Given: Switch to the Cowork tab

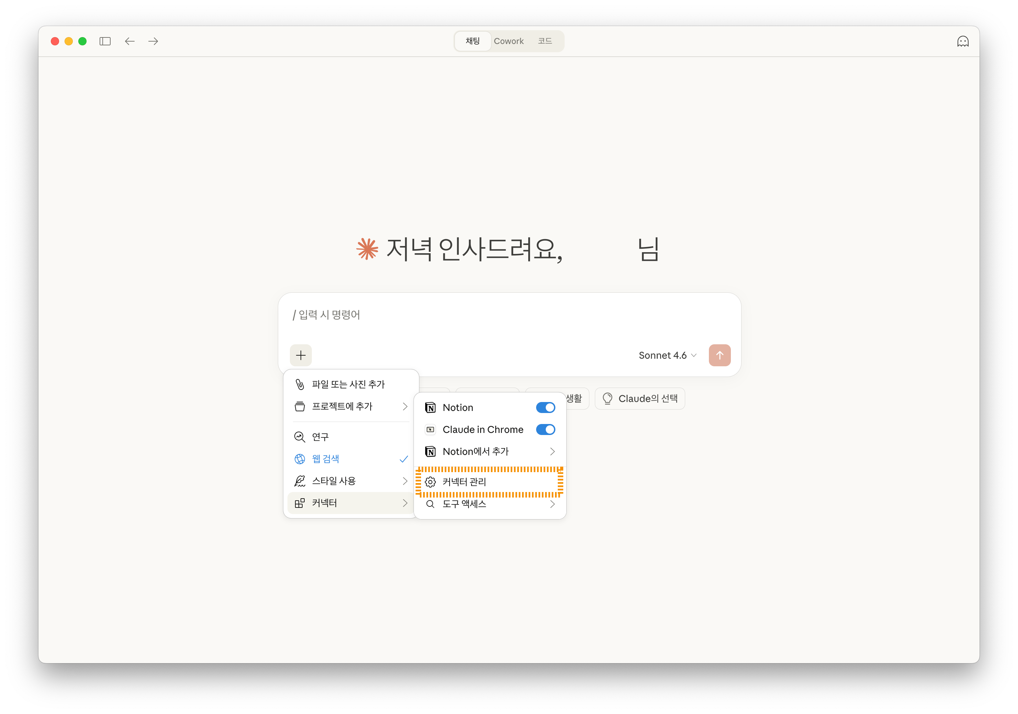Looking at the screenshot, I should (x=509, y=41).
